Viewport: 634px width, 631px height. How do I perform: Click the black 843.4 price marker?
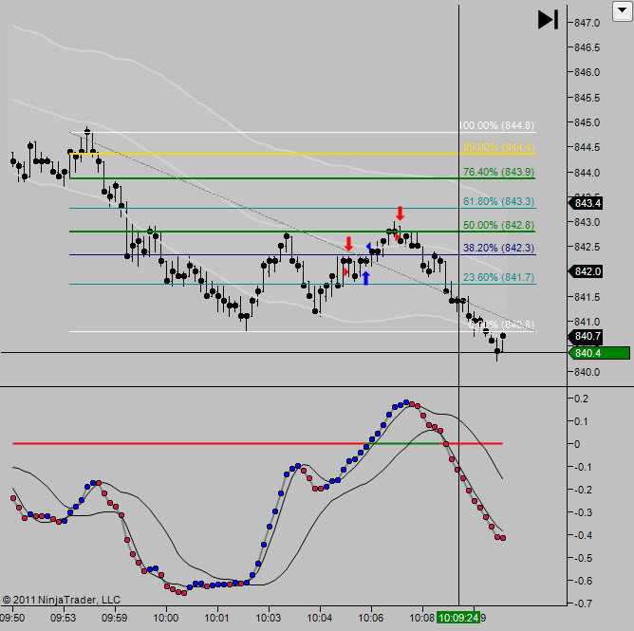pyautogui.click(x=586, y=203)
